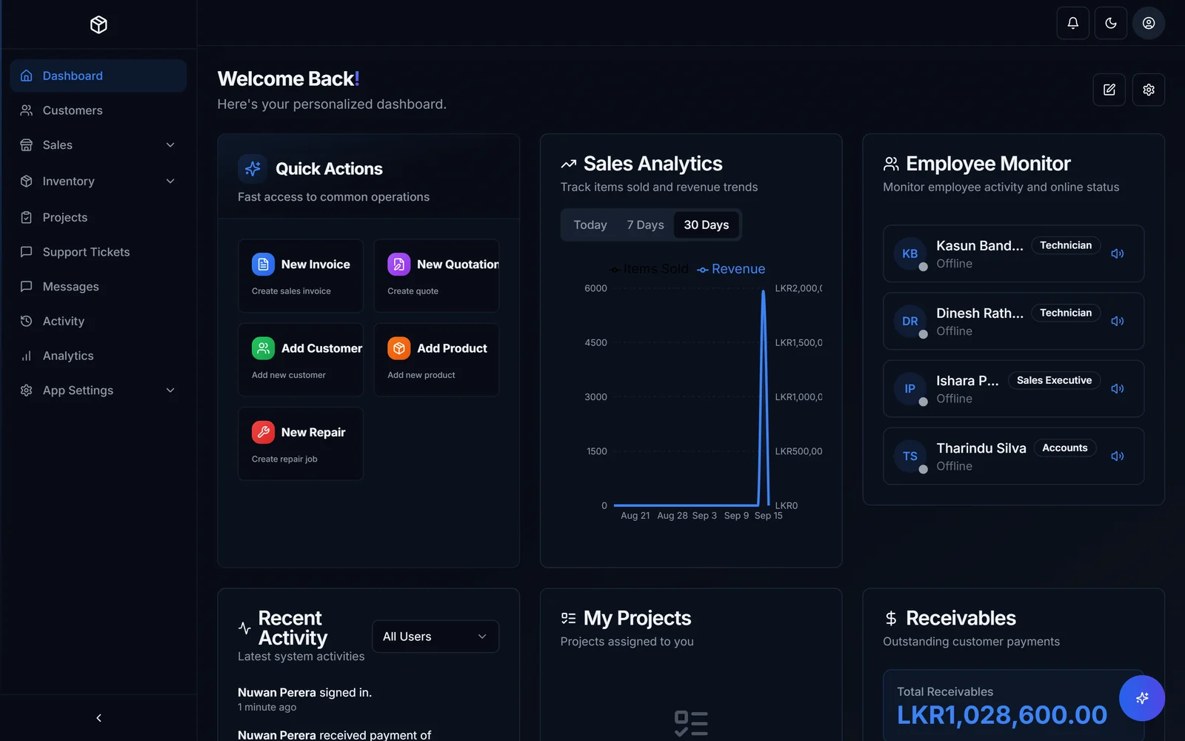1185x741 pixels.
Task: Click the Create quote text
Action: coord(413,291)
